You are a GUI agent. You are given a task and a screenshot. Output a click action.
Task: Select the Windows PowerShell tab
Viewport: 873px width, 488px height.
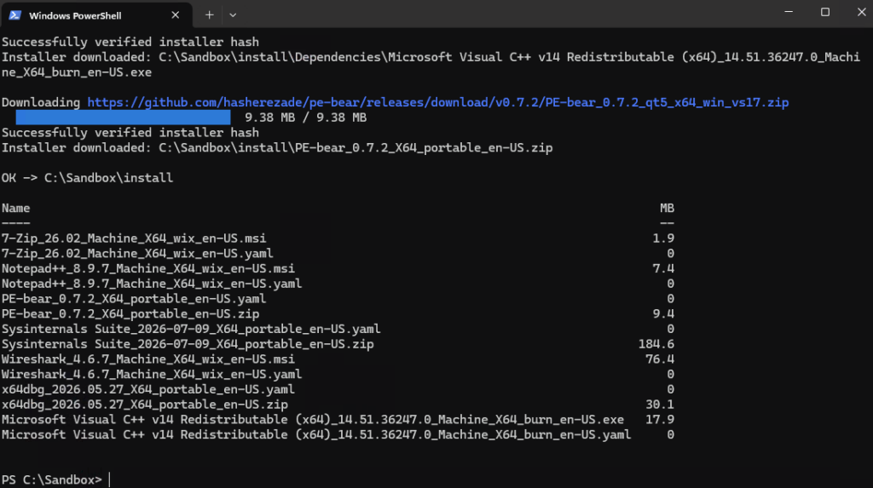click(x=96, y=15)
